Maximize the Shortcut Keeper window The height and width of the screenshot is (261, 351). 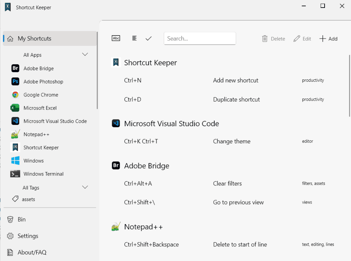pos(323,6)
